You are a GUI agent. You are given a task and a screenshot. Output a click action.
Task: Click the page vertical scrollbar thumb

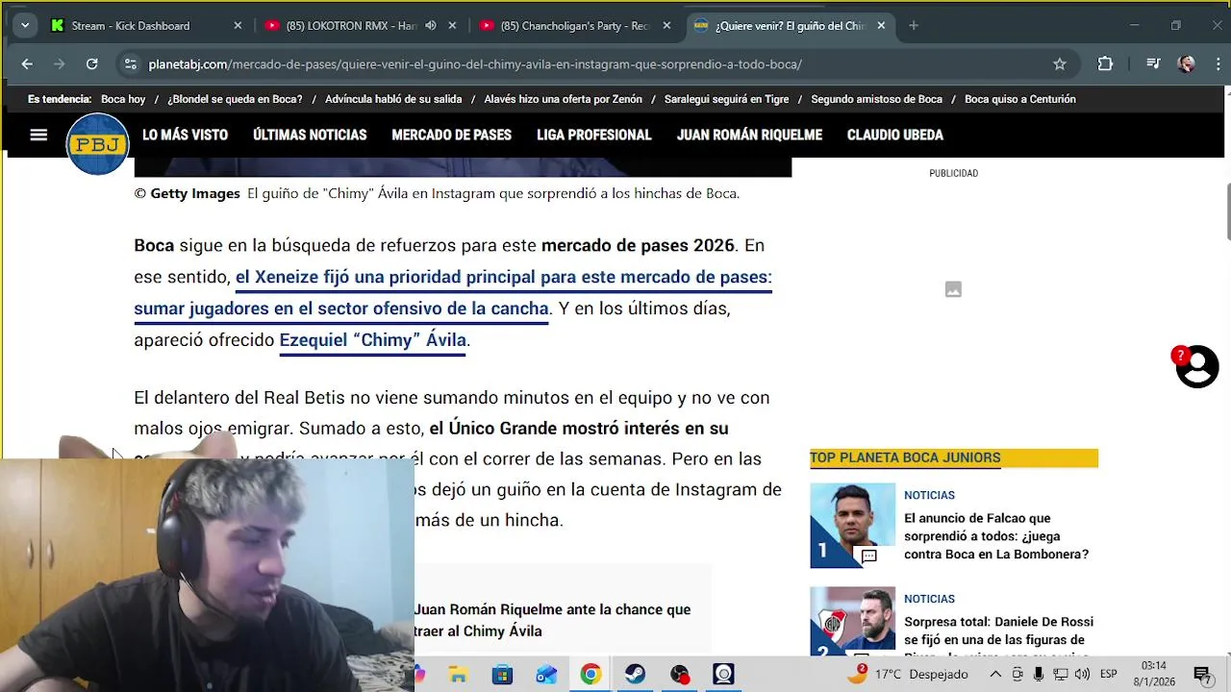pyautogui.click(x=1227, y=210)
